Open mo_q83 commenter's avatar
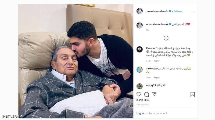 tap(139, 86)
